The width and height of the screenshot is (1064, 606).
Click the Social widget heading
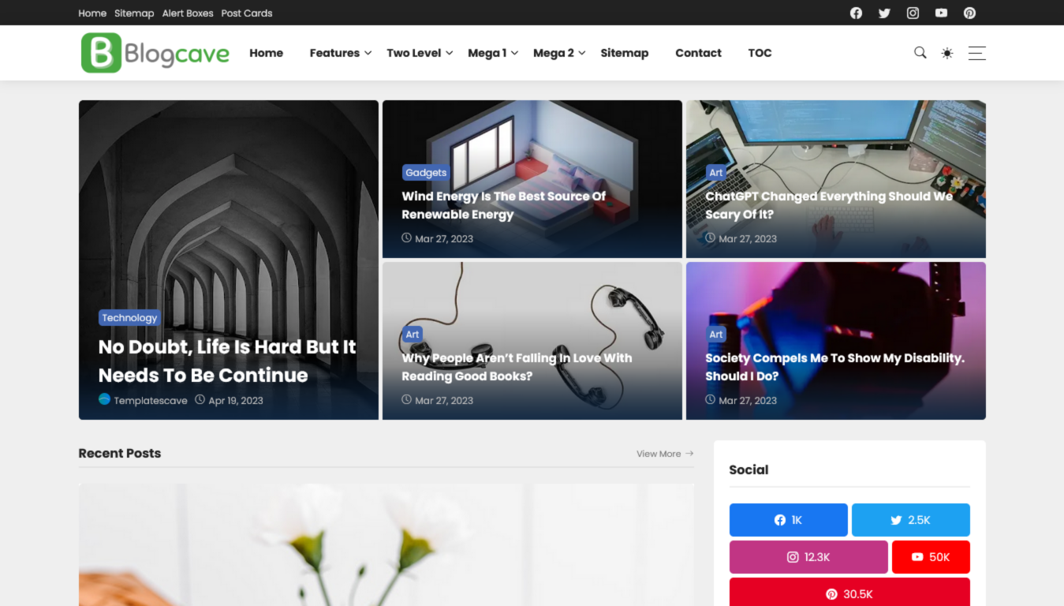[749, 469]
